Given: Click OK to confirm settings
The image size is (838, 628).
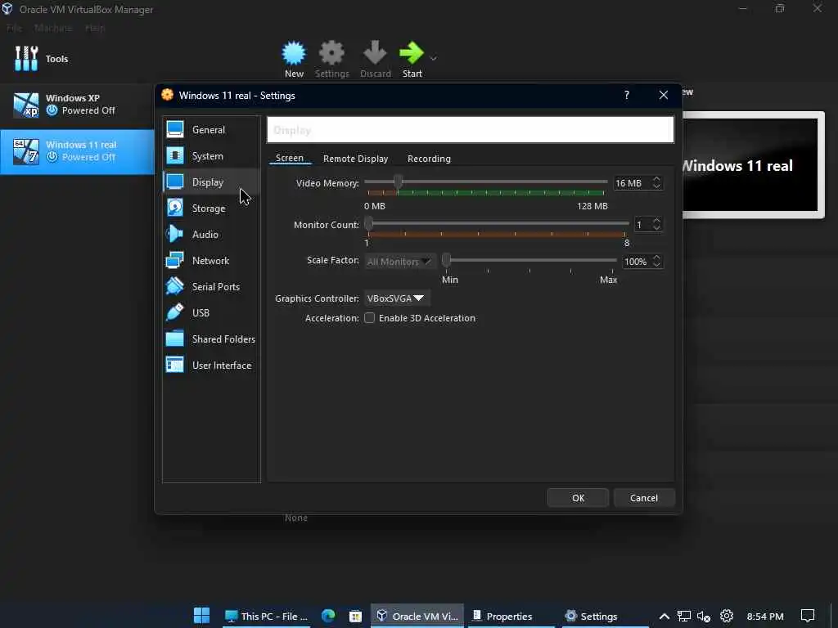Looking at the screenshot, I should pyautogui.click(x=578, y=498).
